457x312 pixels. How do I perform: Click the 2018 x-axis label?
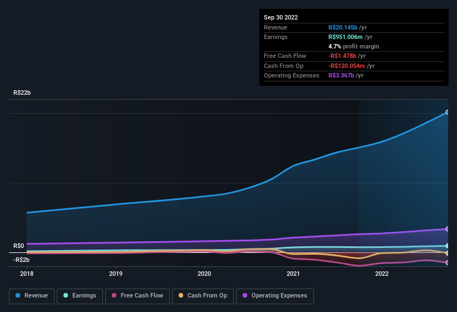[x=27, y=274]
